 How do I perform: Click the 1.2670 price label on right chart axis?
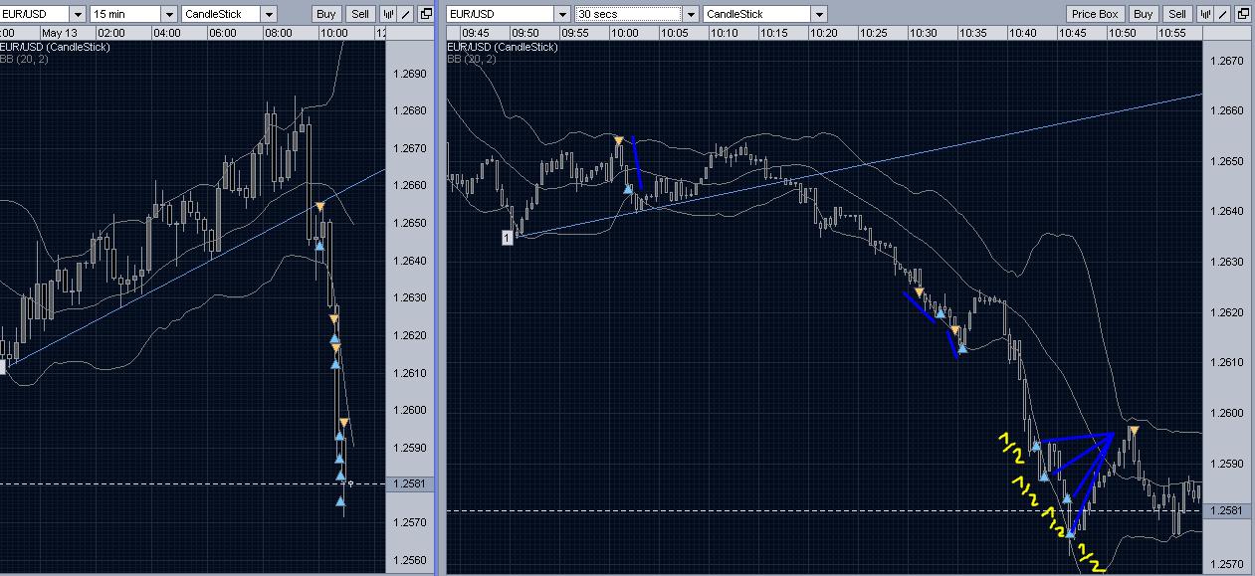pyautogui.click(x=1226, y=61)
